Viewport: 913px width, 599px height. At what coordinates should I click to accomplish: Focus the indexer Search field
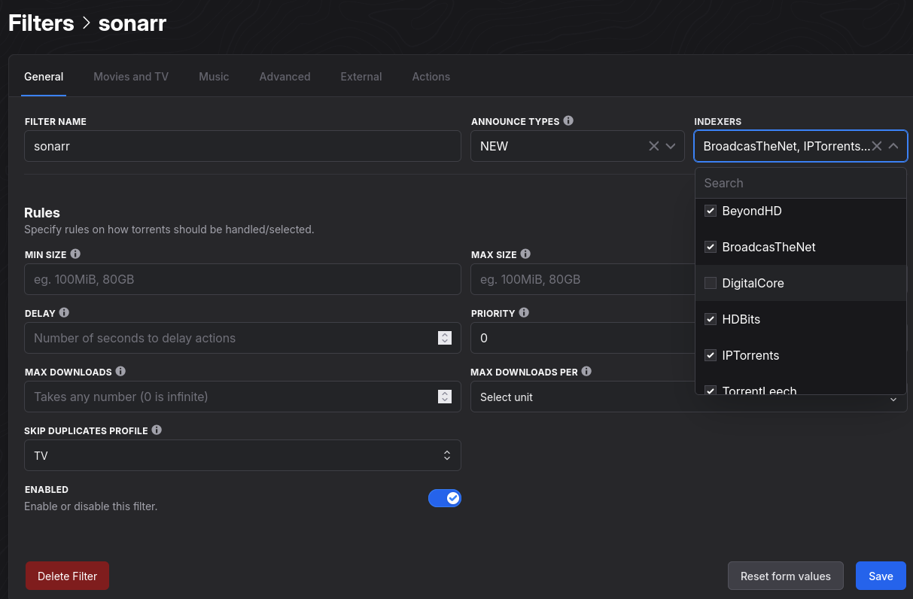click(x=801, y=183)
